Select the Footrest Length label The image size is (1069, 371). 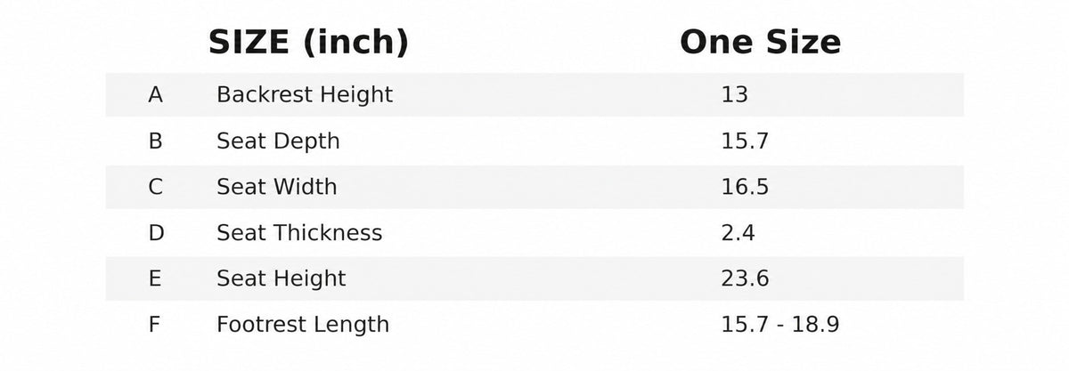(303, 325)
